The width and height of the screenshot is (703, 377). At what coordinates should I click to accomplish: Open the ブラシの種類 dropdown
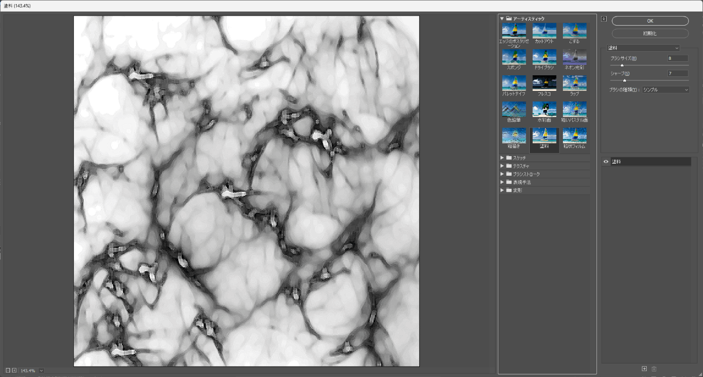pos(666,90)
